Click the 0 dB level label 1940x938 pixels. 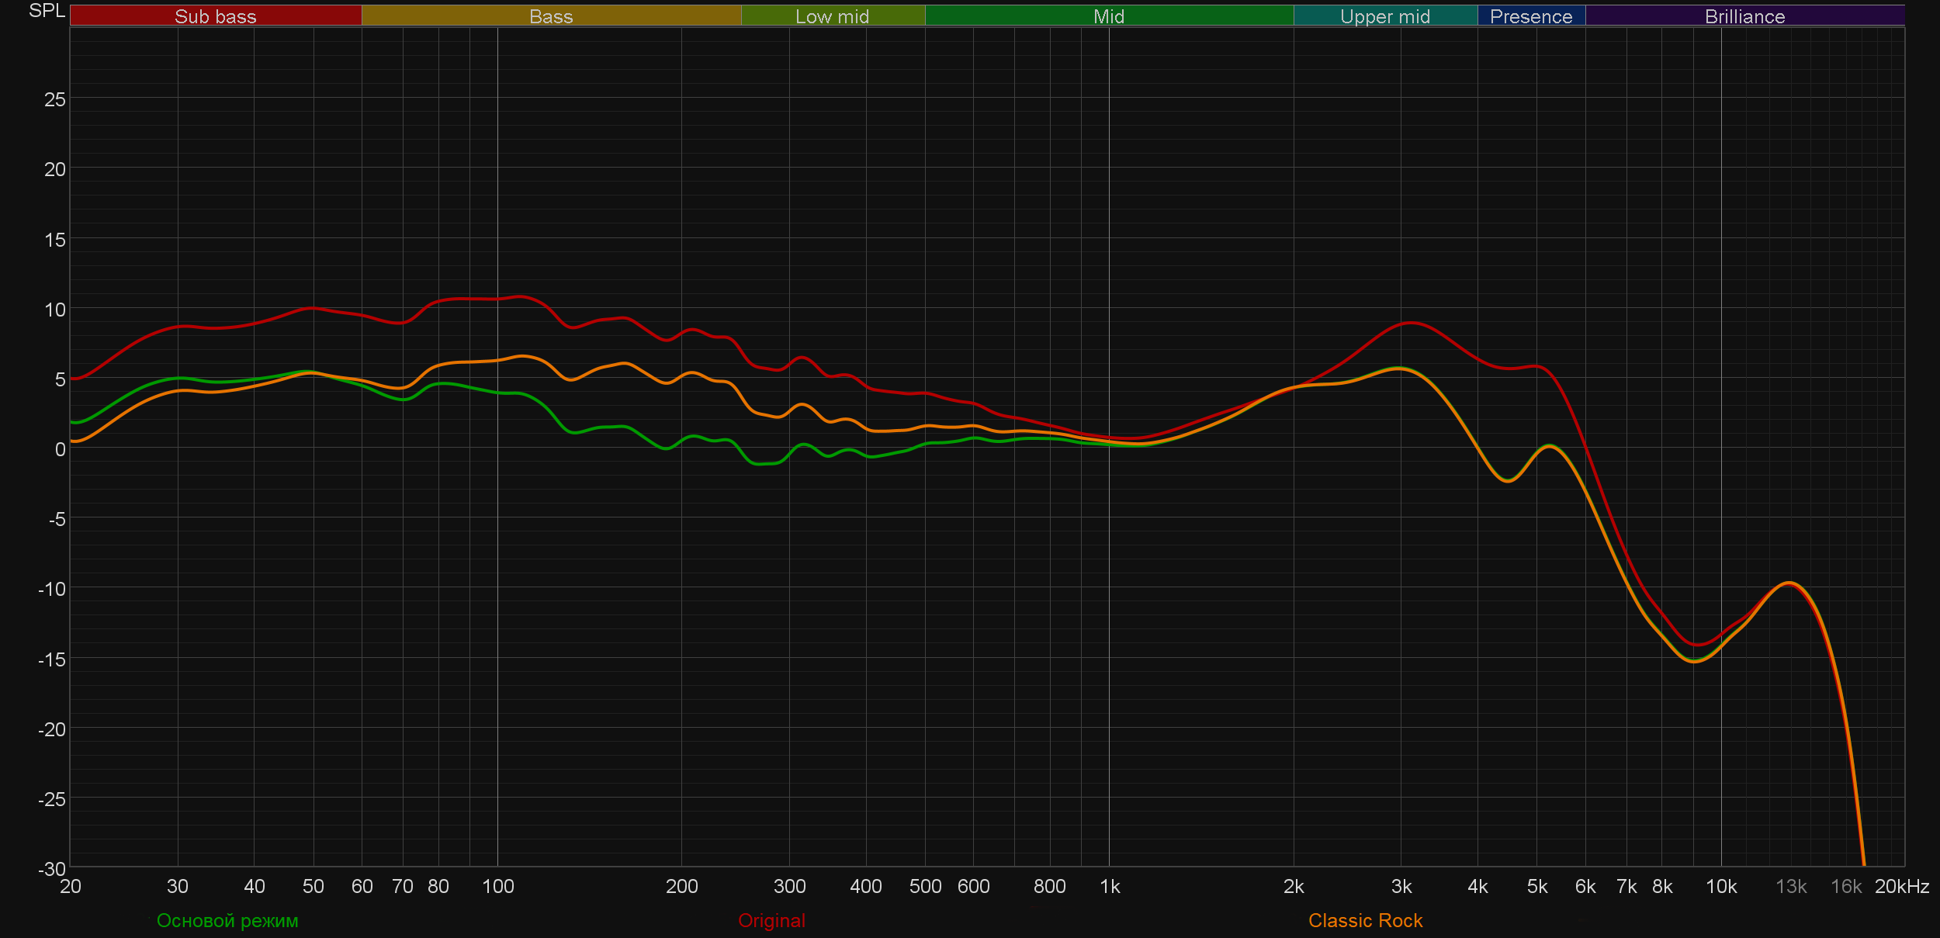pyautogui.click(x=60, y=449)
